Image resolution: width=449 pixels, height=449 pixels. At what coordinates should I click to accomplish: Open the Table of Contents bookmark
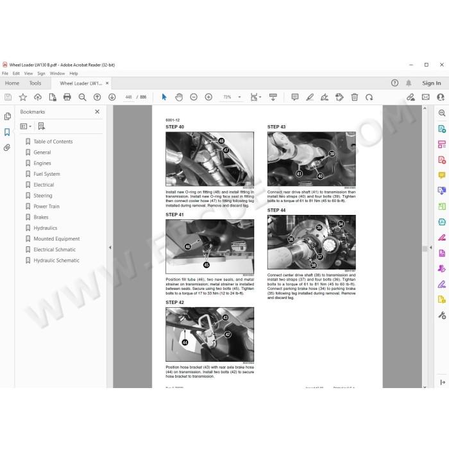coord(53,142)
